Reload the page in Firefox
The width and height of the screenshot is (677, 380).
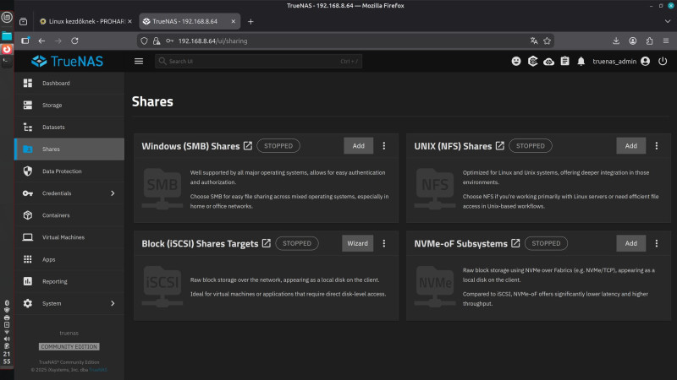(74, 41)
